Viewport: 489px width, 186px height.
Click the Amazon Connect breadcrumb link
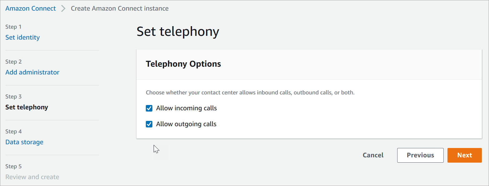[x=30, y=8]
